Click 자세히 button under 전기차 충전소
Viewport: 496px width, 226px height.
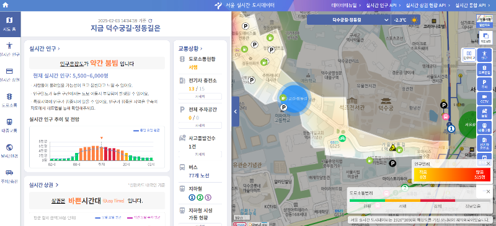tap(200, 97)
